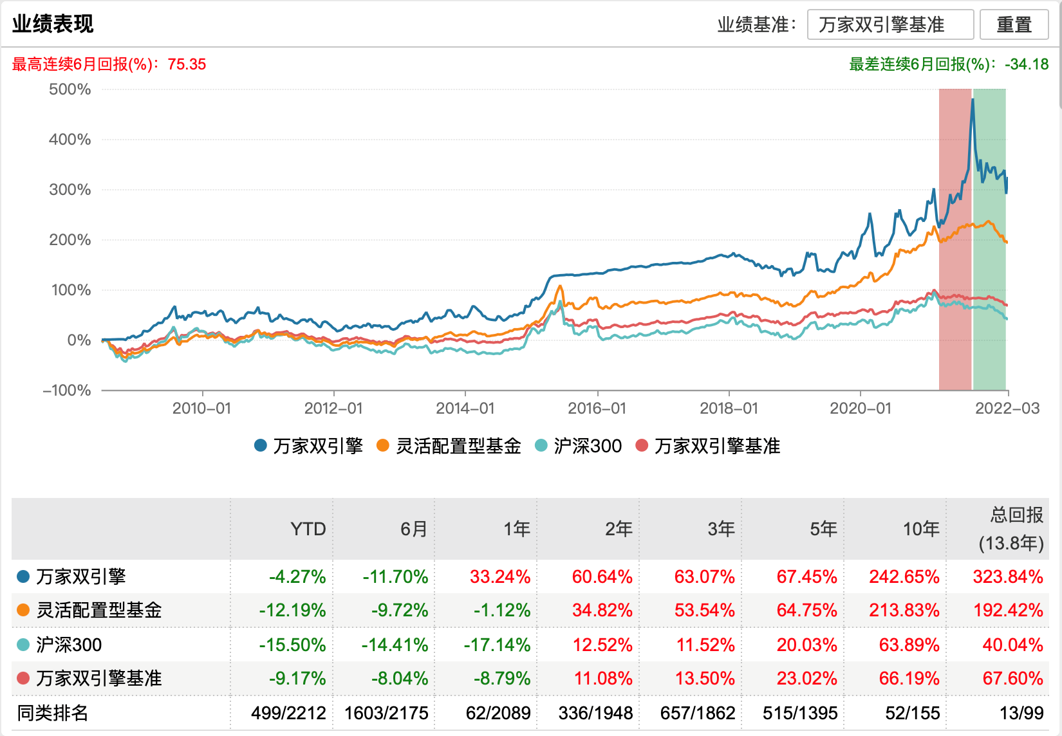1062x736 pixels.
Task: Click the orange dot beside 灵活配置型基金 table row
Action: coord(23,610)
